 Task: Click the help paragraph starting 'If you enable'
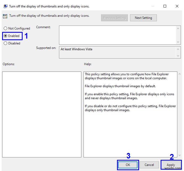[x=129, y=96]
